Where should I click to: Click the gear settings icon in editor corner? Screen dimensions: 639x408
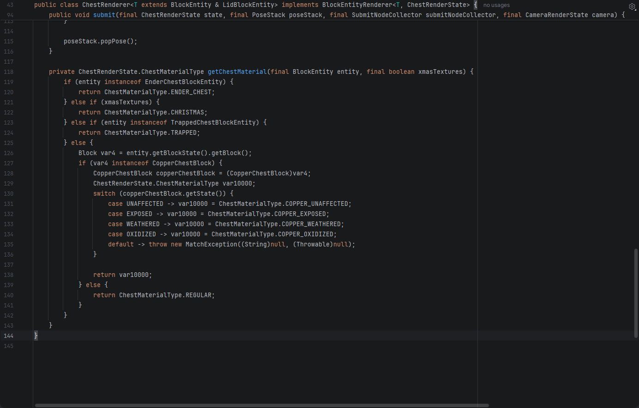coord(632,6)
